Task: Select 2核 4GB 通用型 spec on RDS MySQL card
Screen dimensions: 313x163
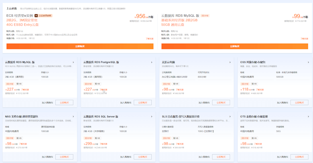Action: click(14, 77)
